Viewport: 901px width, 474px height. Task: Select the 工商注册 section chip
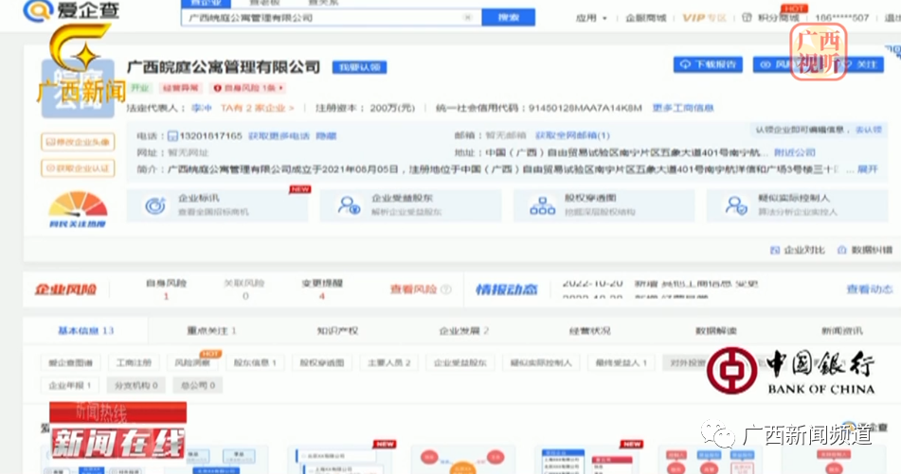(134, 362)
